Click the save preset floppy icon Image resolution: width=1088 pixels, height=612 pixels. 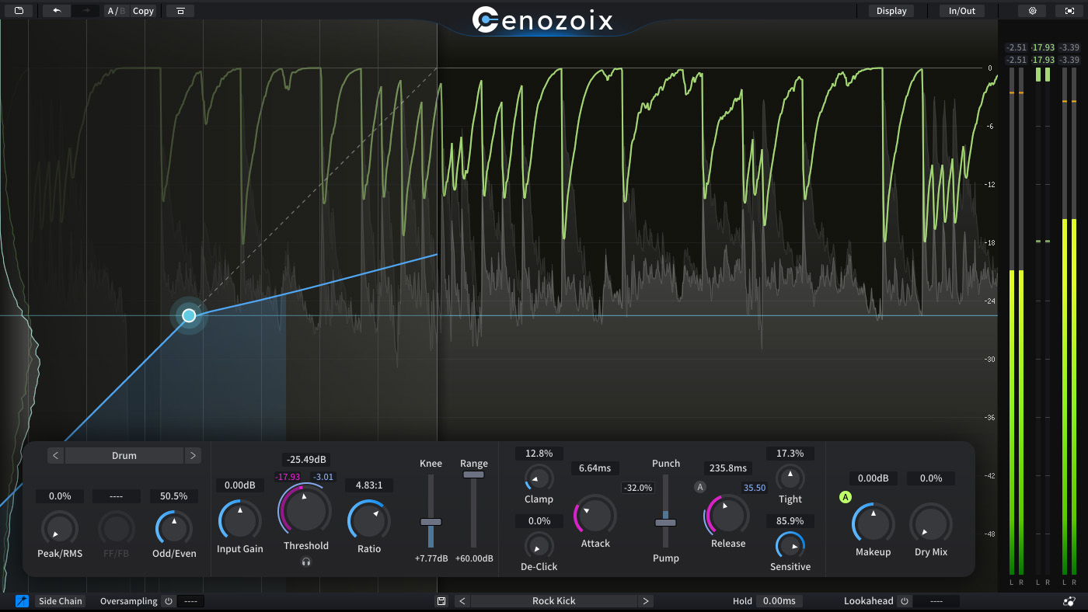click(441, 601)
